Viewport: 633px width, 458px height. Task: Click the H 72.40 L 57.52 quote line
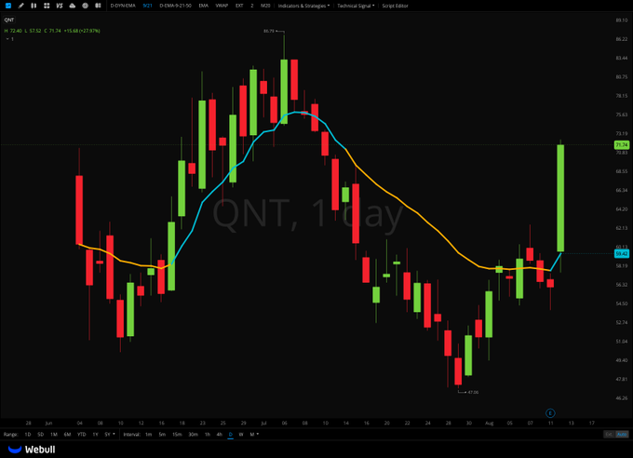[x=52, y=31]
